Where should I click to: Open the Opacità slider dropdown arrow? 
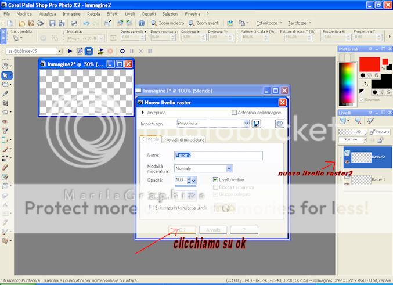(193, 181)
